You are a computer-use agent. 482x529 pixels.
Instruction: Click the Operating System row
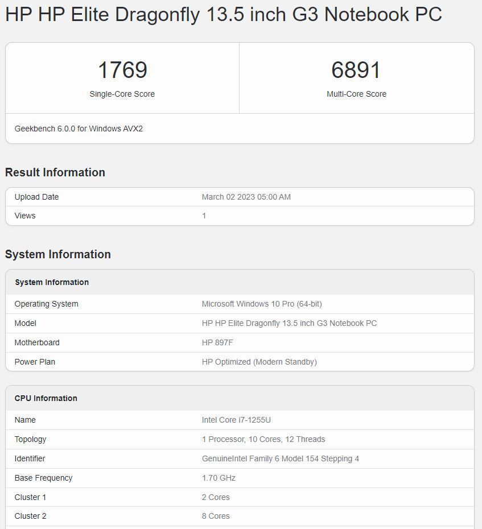(x=46, y=304)
